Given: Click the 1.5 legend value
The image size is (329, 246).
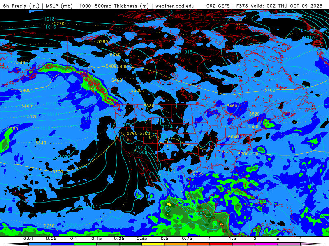Looking at the screenshot, I should click(x=232, y=239).
